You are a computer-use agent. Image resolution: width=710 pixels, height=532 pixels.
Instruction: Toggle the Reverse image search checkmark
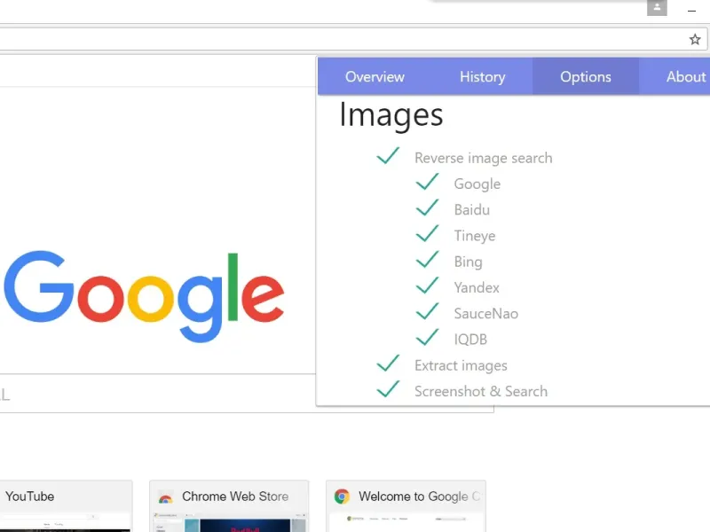point(388,157)
